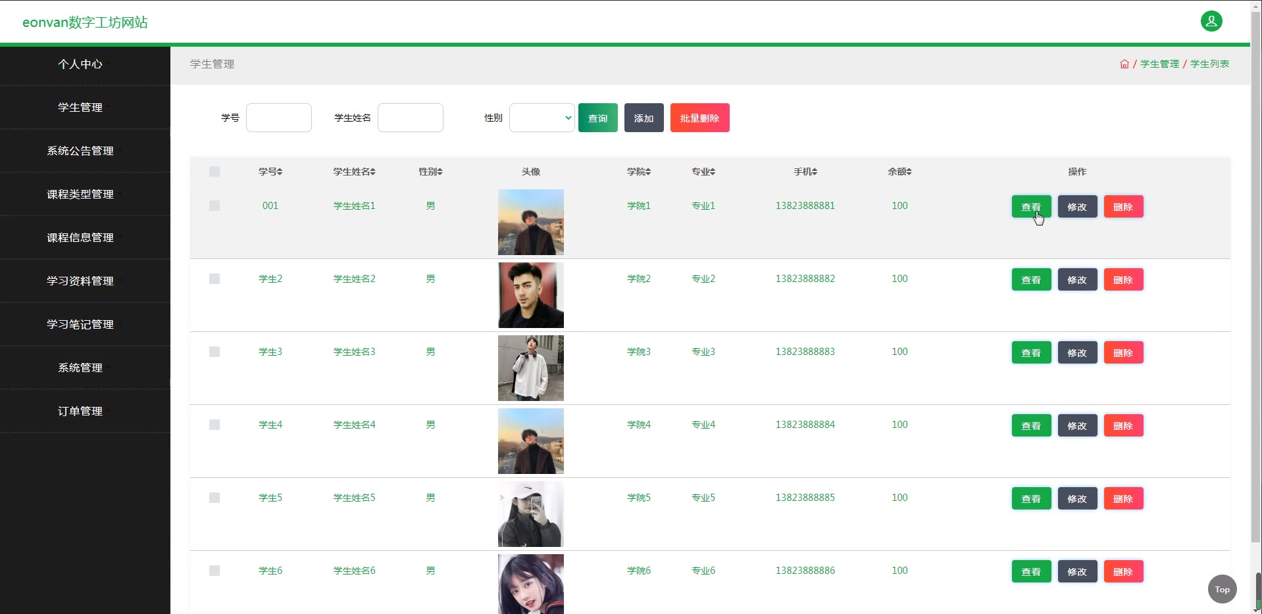Click the eonvan数字工坊网站 site title
1262x614 pixels.
(85, 22)
